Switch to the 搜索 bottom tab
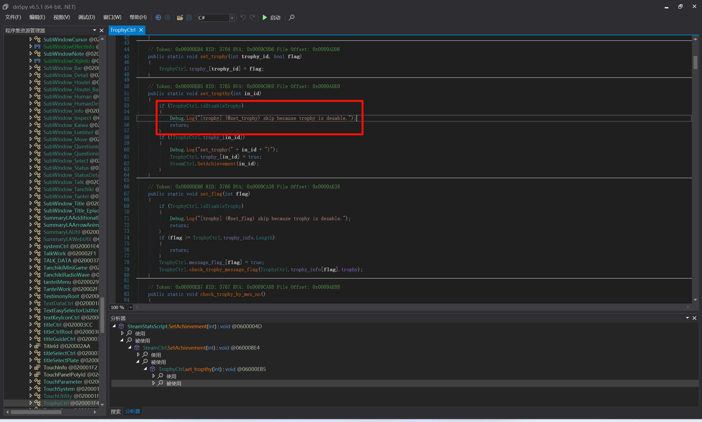This screenshot has width=702, height=422. pos(115,412)
